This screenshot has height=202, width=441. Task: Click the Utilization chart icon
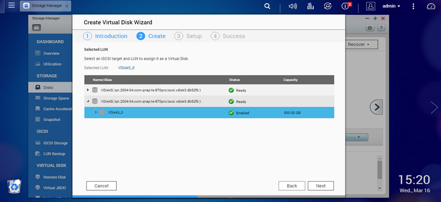37,64
